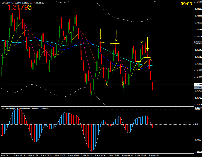Click the 1.31735 price scale label
The image size is (202, 157).
(x=198, y=98)
